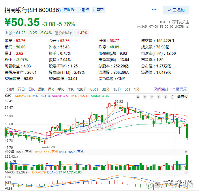Screen dimensions: 199x191
Task: Select the 日K chart tab
Action: click(32, 89)
